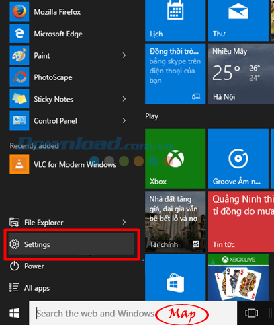Open the Xbox Live Solitaire tile
Image resolution: width=274 pixels, height=325 pixels.
tap(238, 277)
